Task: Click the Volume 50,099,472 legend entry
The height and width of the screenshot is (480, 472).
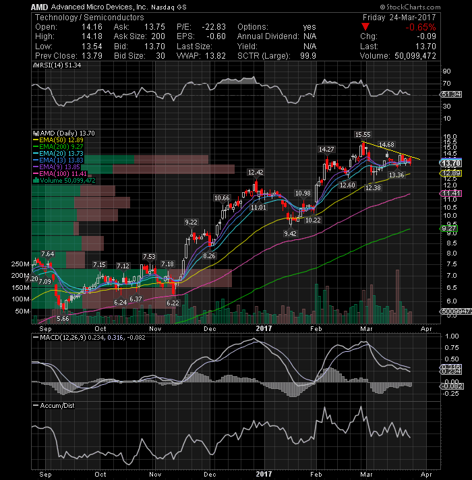Action: (64, 180)
